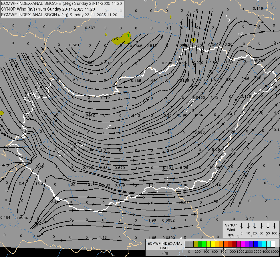Image resolution: width=280 pixels, height=257 pixels.
Task: Click the map value 2.59
Action: pyautogui.click(x=105, y=63)
